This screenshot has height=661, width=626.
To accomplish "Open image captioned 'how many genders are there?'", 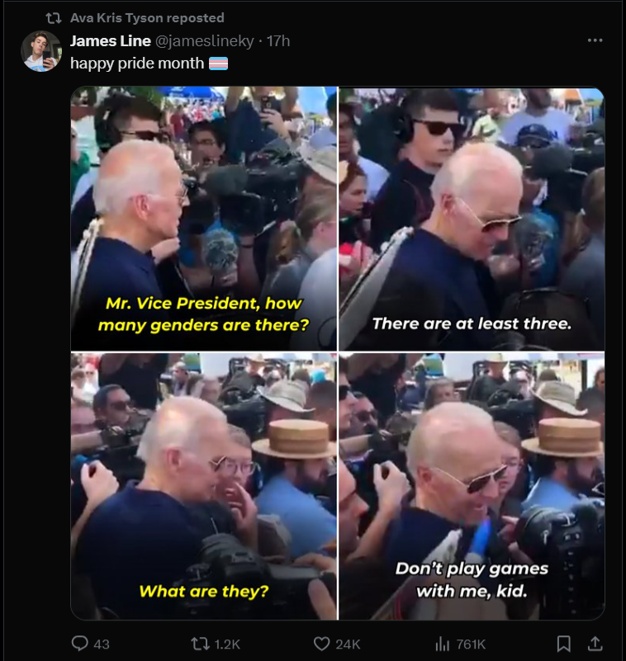I will tap(204, 219).
